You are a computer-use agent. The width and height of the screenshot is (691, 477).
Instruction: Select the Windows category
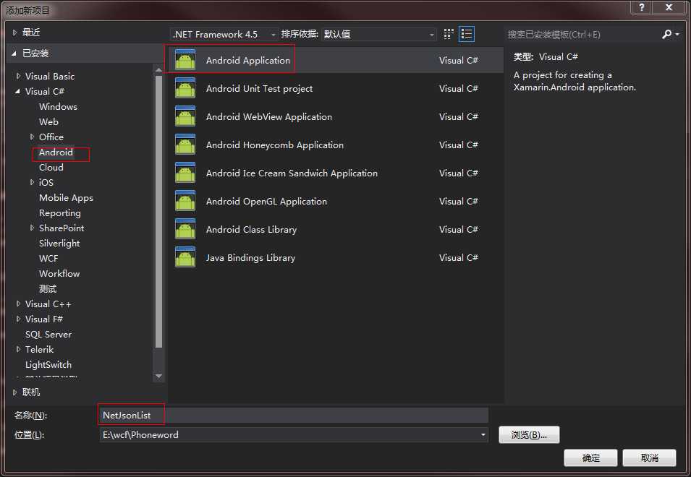click(58, 106)
